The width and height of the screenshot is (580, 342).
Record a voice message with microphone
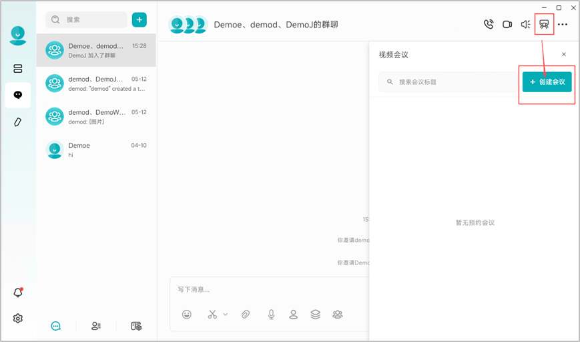point(271,315)
